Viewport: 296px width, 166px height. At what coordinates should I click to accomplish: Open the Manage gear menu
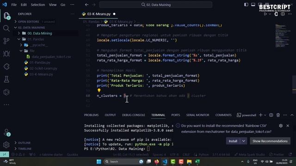pos(6,145)
